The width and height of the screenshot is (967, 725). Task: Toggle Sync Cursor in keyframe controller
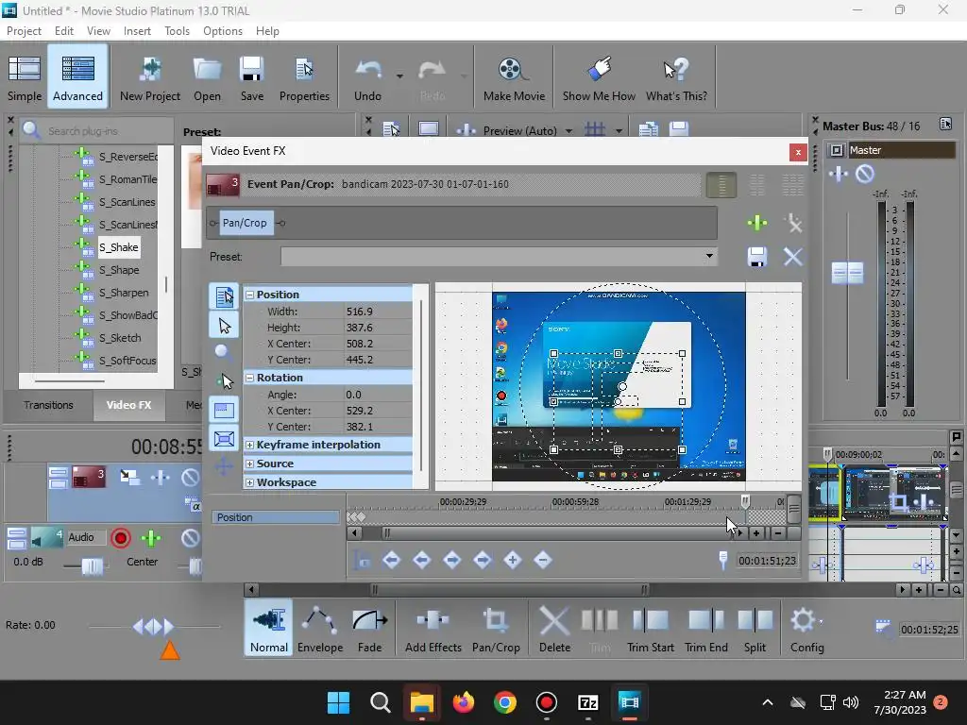pyautogui.click(x=363, y=561)
